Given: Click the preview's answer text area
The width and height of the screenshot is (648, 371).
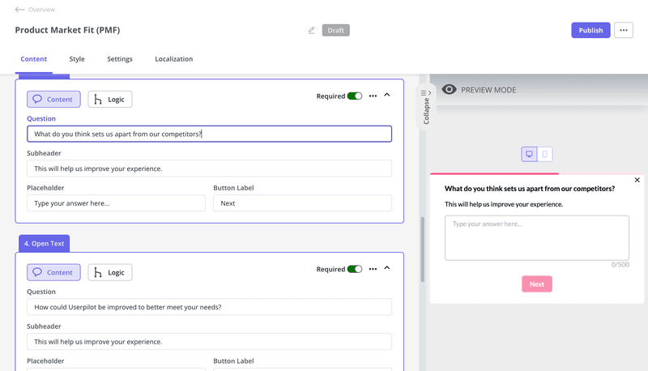Looking at the screenshot, I should click(x=536, y=237).
